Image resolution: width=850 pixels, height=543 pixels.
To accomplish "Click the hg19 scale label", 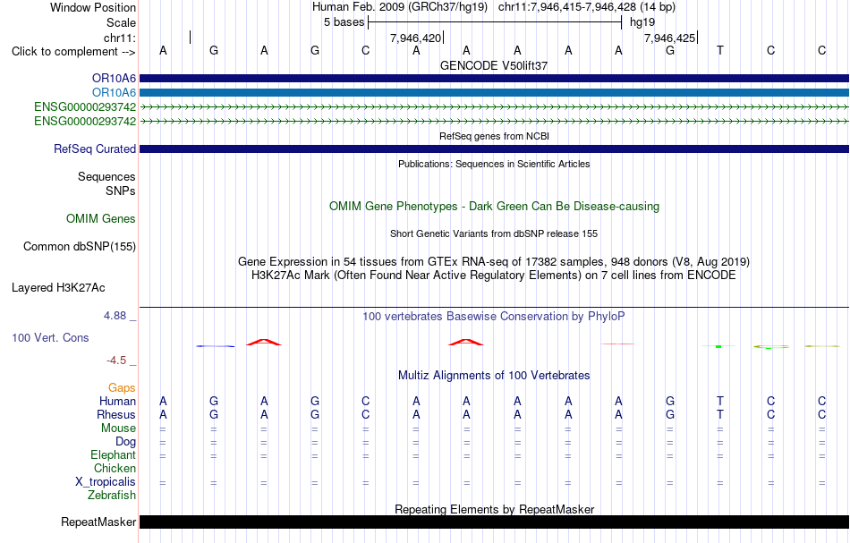I will pyautogui.click(x=642, y=22).
